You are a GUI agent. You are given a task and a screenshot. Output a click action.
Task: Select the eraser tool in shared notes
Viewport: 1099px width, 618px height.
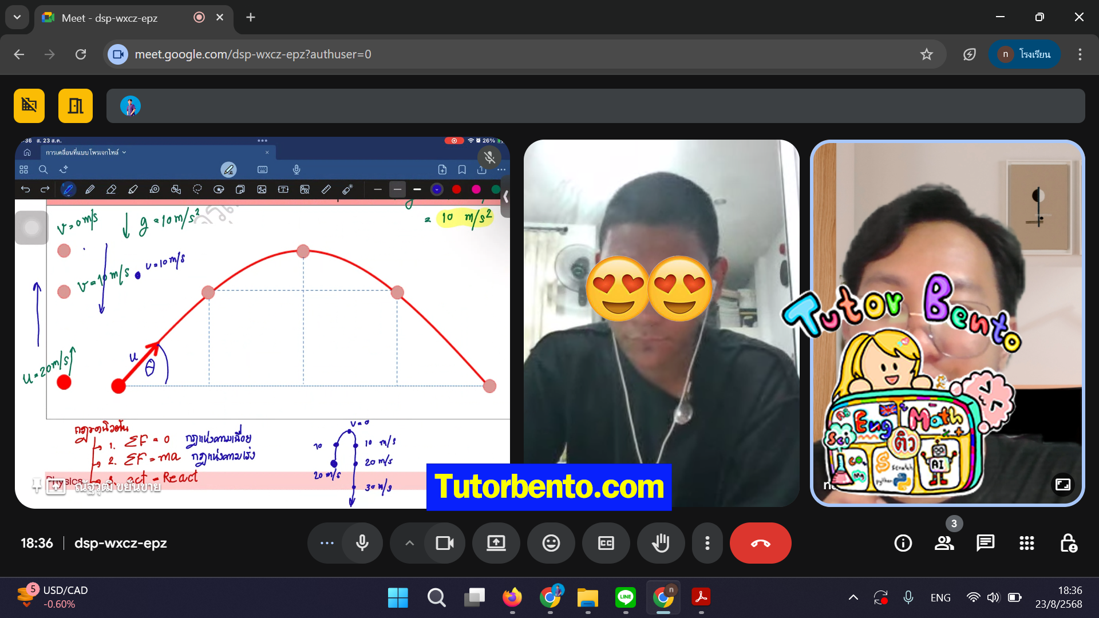click(x=111, y=189)
